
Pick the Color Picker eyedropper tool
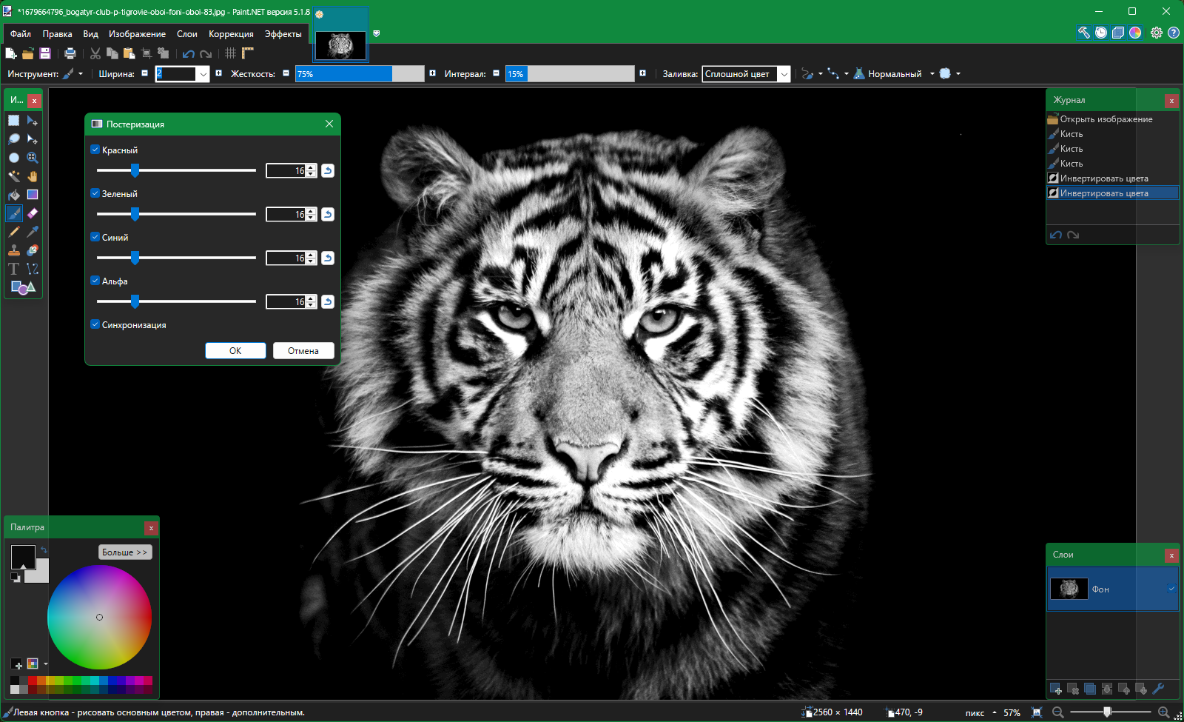click(x=33, y=232)
